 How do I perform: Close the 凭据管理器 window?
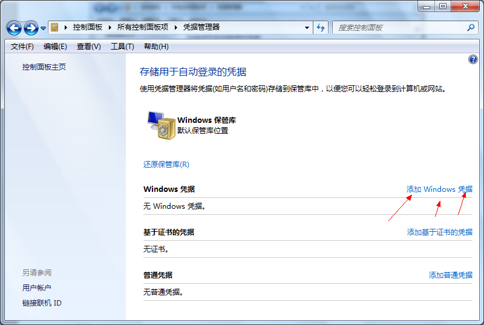[x=465, y=6]
